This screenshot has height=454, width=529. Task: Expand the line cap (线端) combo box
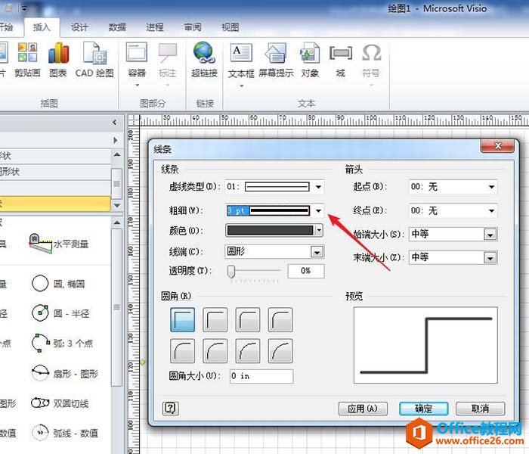pos(317,251)
